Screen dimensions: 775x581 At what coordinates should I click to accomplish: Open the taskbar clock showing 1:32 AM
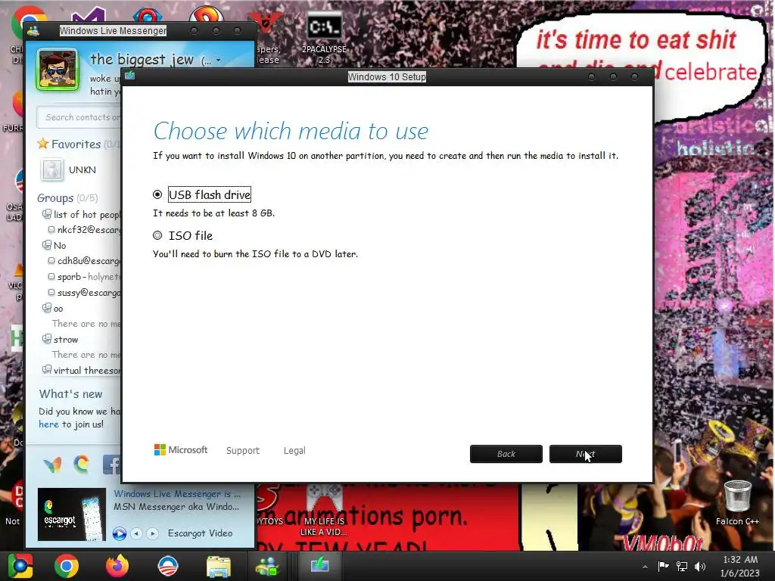740,566
